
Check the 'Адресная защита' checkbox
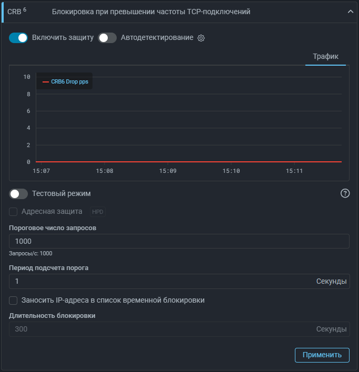(x=14, y=212)
